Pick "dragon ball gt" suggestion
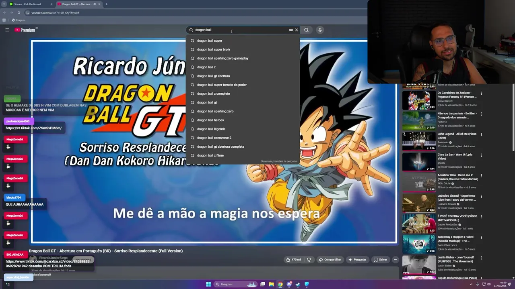Viewport: 515px width, 289px height. [243, 102]
